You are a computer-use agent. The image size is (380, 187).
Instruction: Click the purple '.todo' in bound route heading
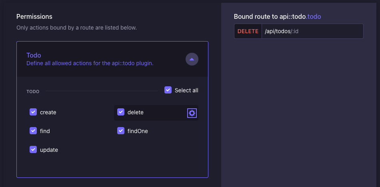pos(313,16)
